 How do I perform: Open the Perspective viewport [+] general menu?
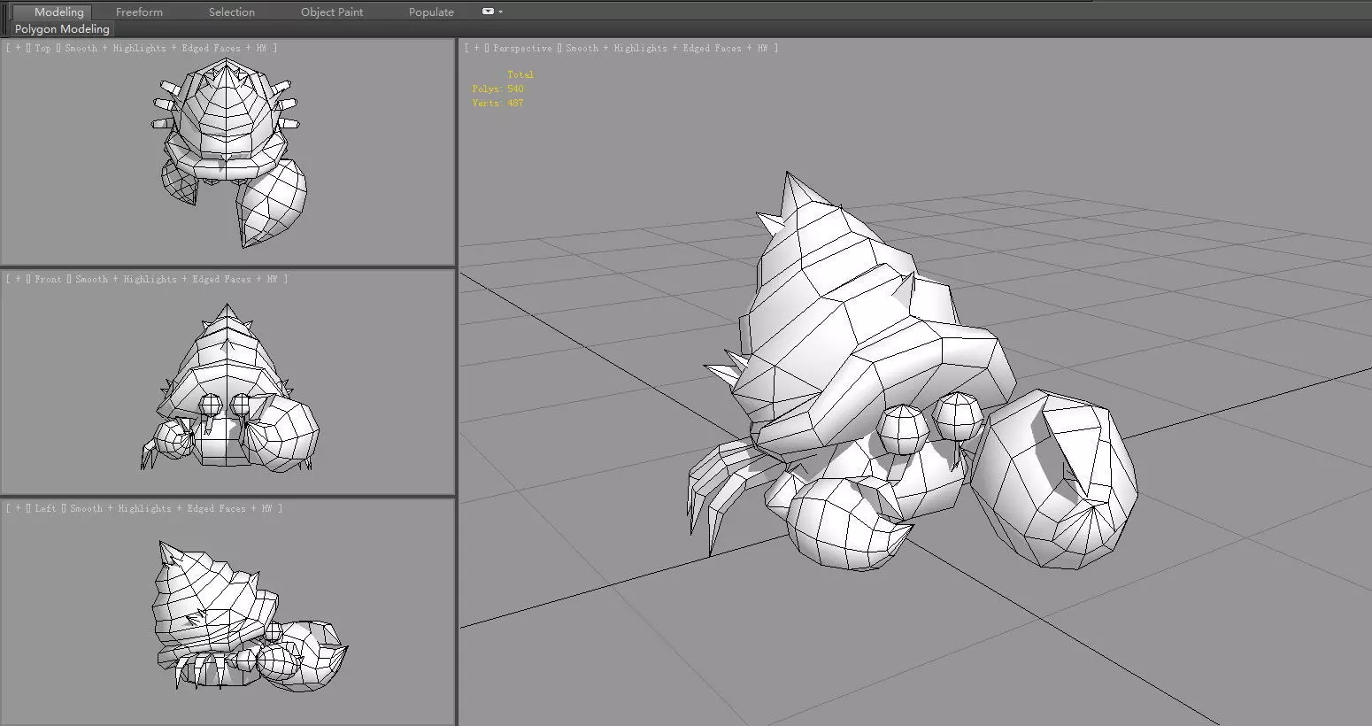[476, 48]
